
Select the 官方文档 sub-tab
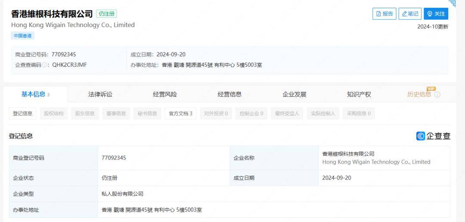180,114
